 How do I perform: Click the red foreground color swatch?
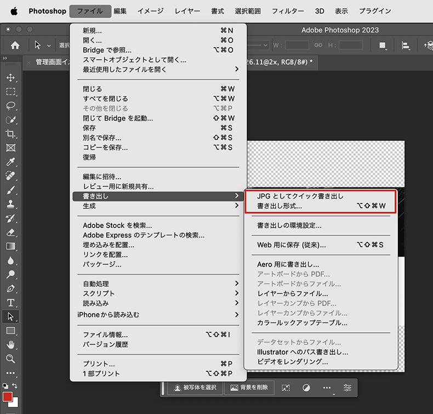click(x=8, y=396)
